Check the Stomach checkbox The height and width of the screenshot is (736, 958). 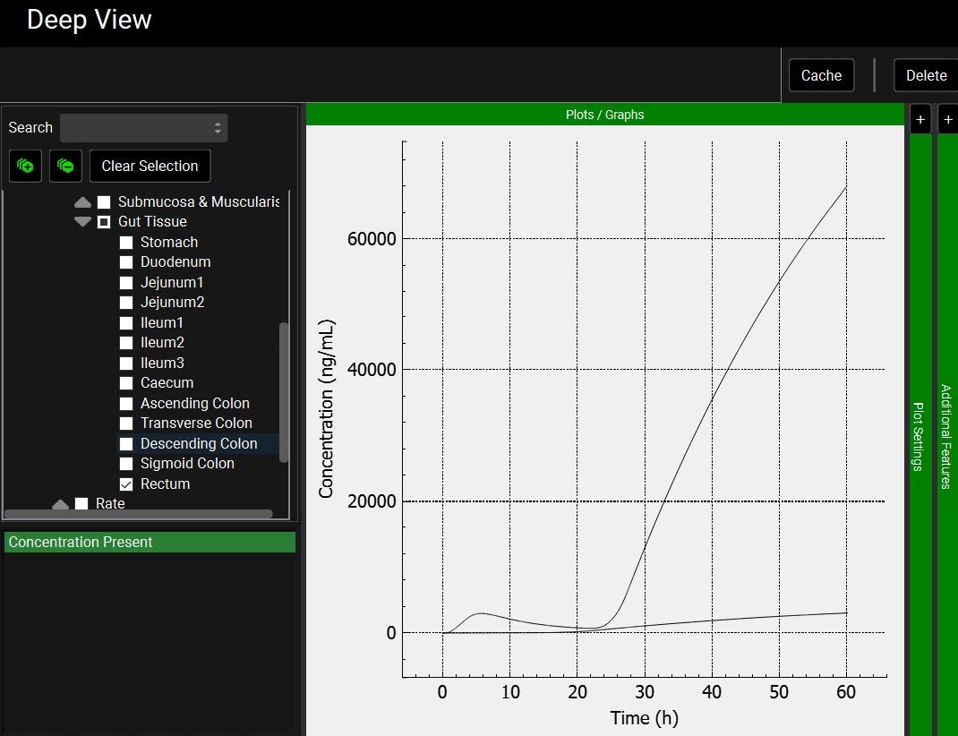pos(126,243)
